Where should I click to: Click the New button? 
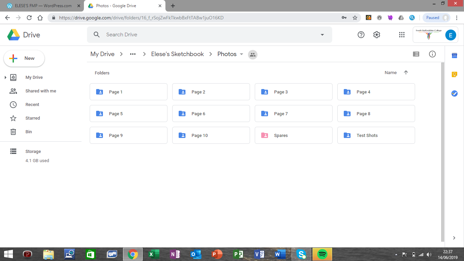tap(24, 58)
